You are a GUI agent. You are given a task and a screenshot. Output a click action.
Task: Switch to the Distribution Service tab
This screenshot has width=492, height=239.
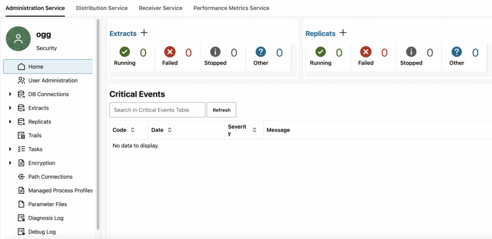coord(102,8)
